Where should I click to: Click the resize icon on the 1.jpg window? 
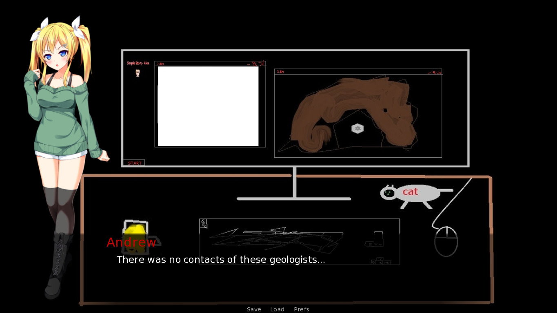(x=255, y=63)
